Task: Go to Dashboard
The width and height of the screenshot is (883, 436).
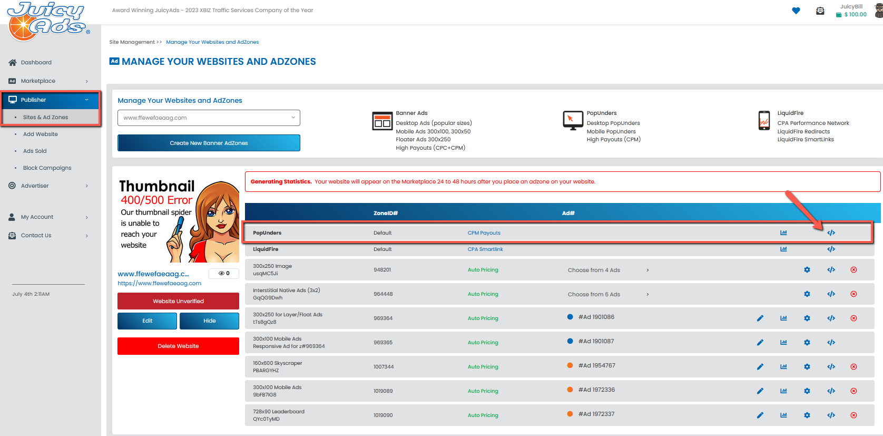Action: point(36,63)
